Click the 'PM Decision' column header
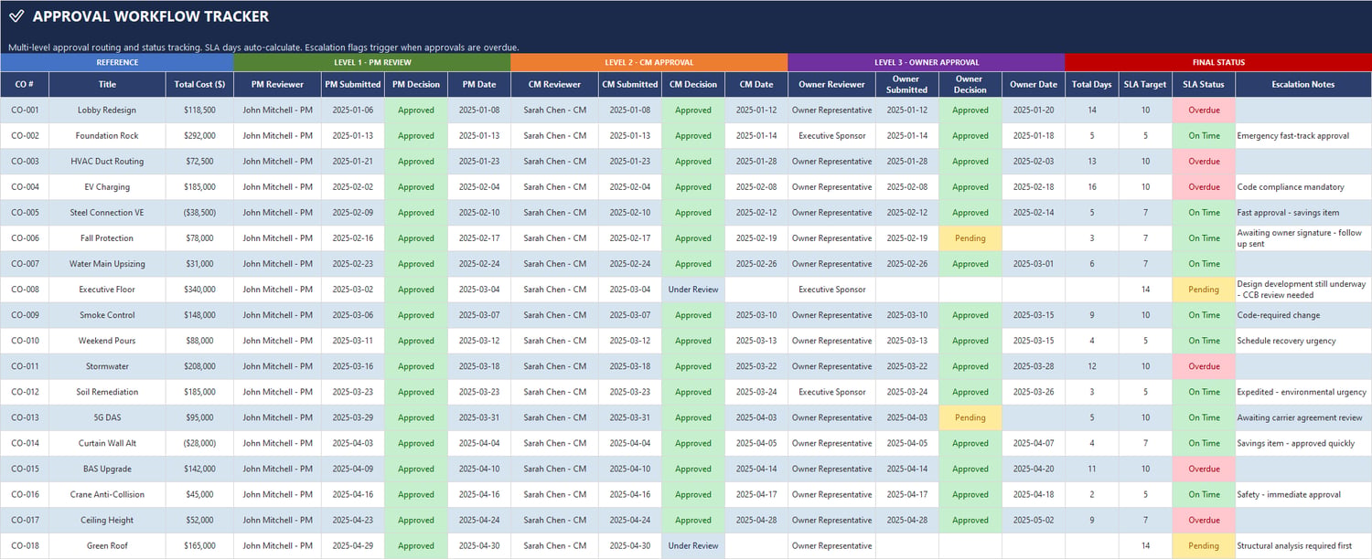Viewport: 1372px width, 559px height. click(x=416, y=84)
